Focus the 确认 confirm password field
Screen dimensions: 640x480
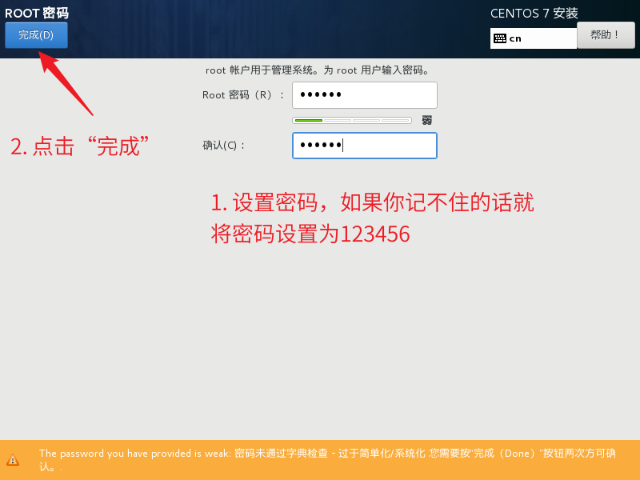click(x=364, y=146)
